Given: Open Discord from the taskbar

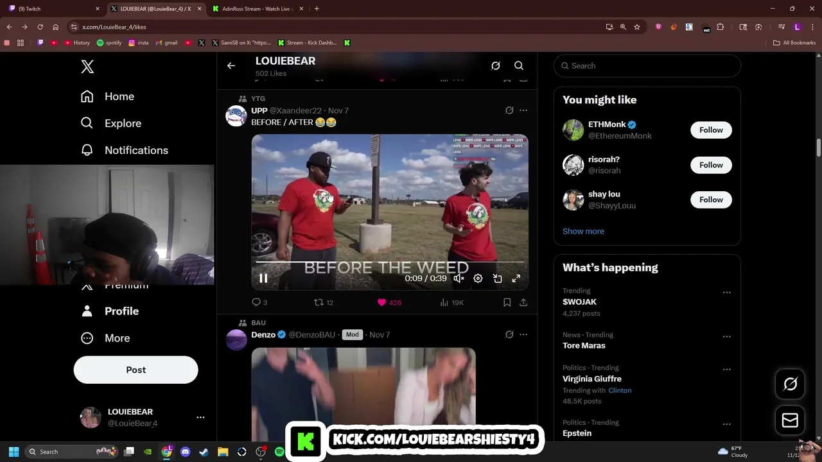Looking at the screenshot, I should pyautogui.click(x=186, y=452).
